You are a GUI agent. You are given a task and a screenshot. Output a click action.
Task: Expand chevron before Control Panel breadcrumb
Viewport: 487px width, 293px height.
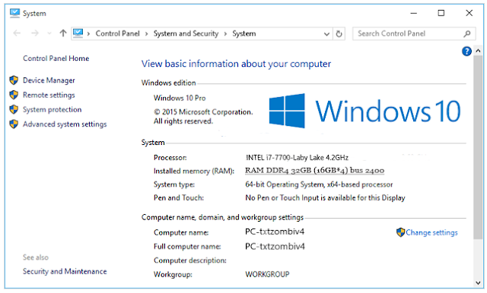click(x=88, y=33)
